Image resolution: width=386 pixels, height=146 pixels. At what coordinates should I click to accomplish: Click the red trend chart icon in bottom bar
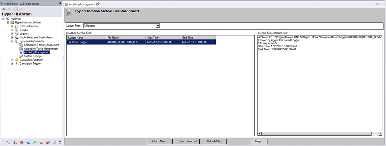point(41,142)
